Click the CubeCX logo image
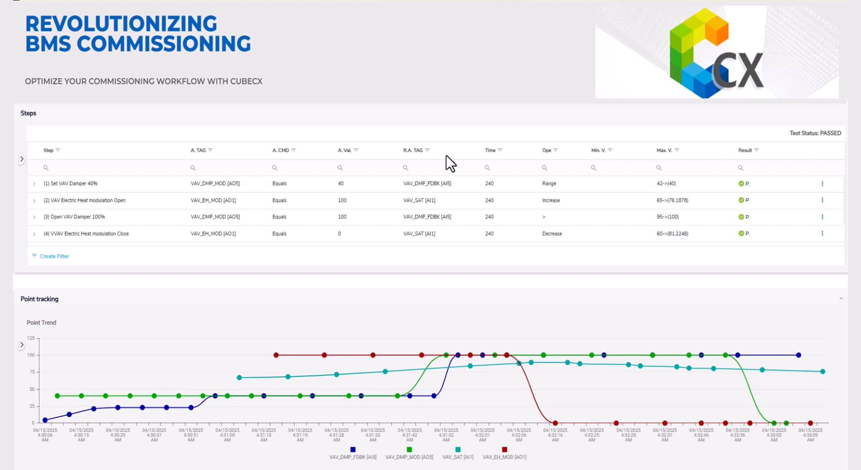Image resolution: width=861 pixels, height=470 pixels. [x=717, y=52]
